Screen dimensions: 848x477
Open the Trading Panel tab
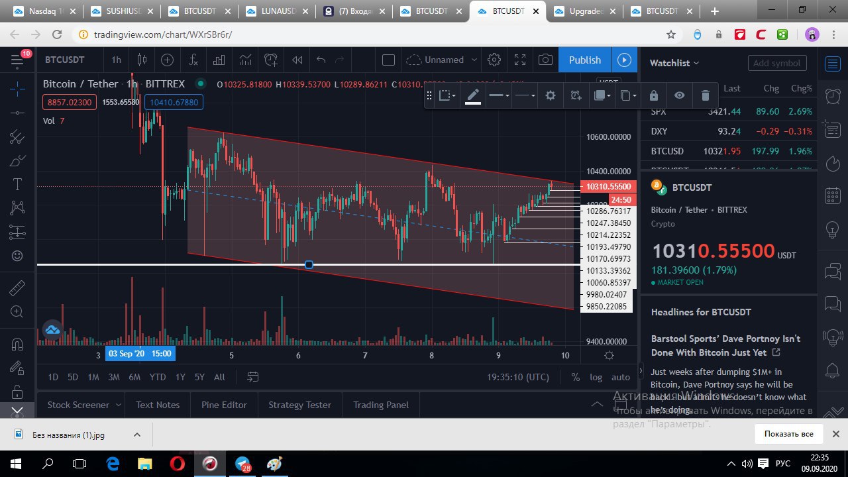[381, 405]
